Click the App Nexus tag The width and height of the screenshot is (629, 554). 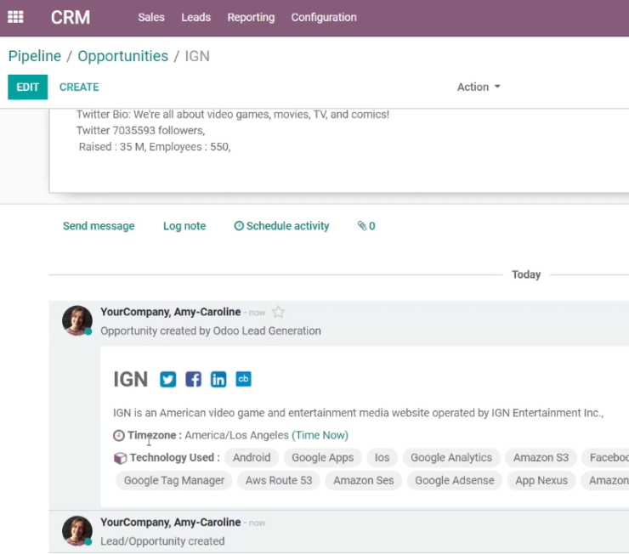pyautogui.click(x=541, y=481)
